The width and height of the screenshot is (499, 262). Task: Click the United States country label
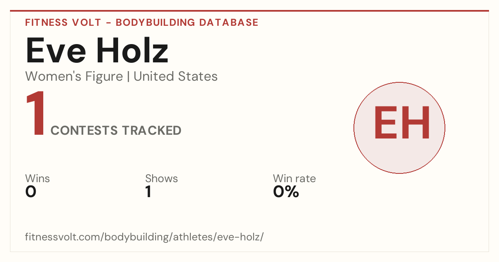[x=175, y=77]
